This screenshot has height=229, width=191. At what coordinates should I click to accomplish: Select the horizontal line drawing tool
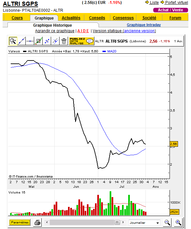(x=30, y=41)
